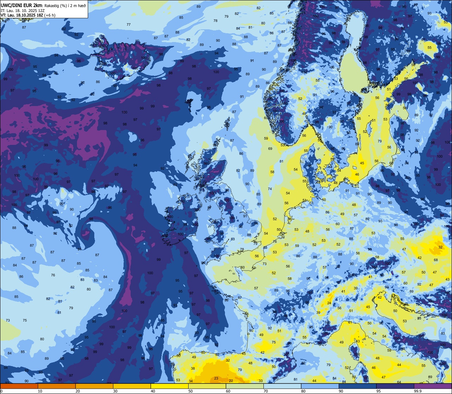Click the '22' humidity value over southern Spain

click(x=231, y=381)
